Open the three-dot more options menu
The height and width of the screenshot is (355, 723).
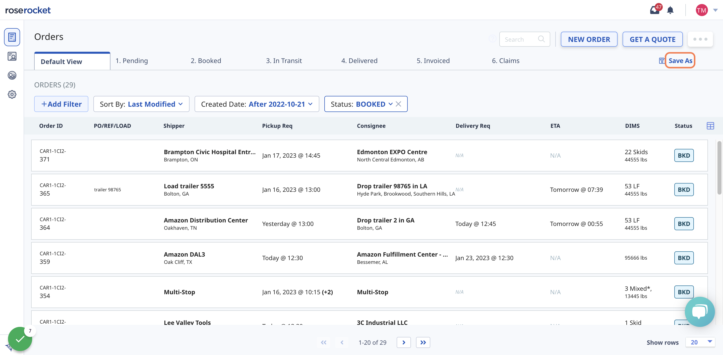pos(700,39)
